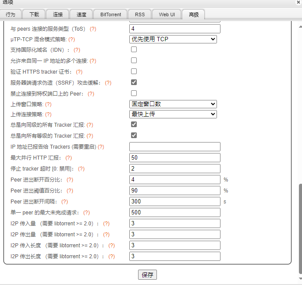Open the 上传连接策略 dropdown showing 最快上传

(173, 114)
